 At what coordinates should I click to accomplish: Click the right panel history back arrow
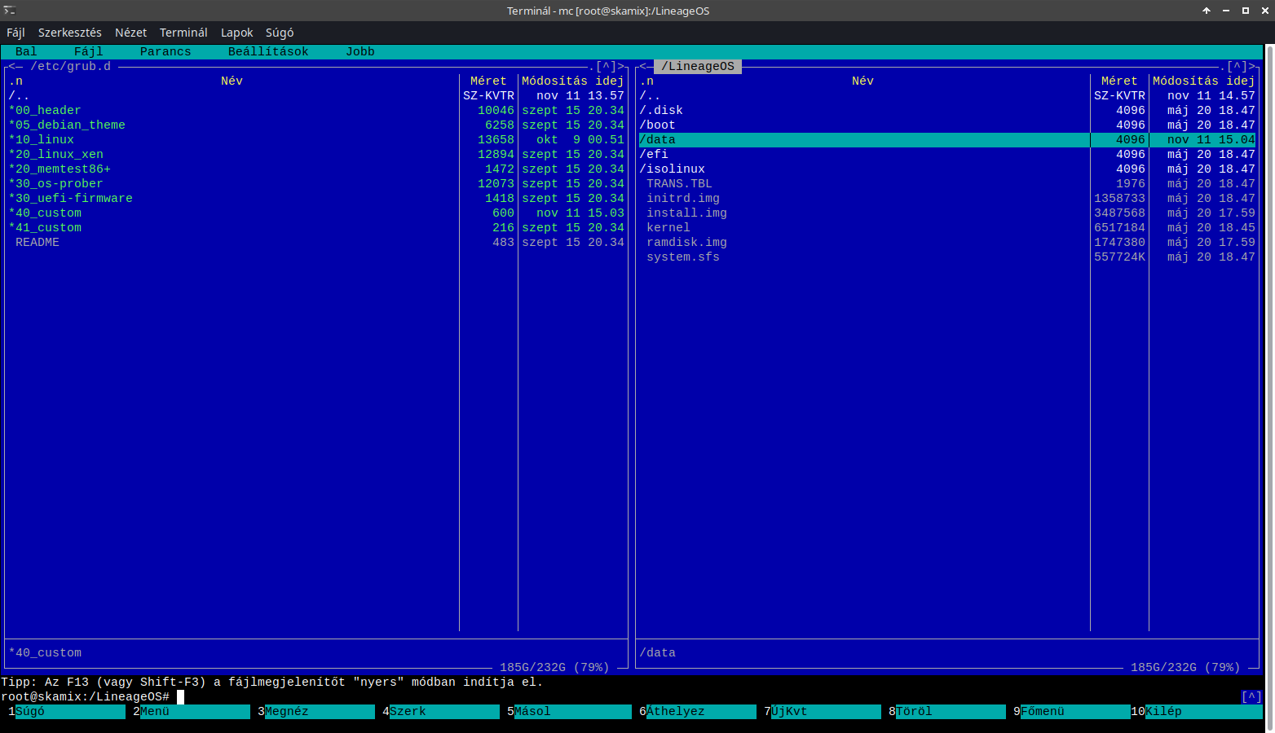coord(643,67)
